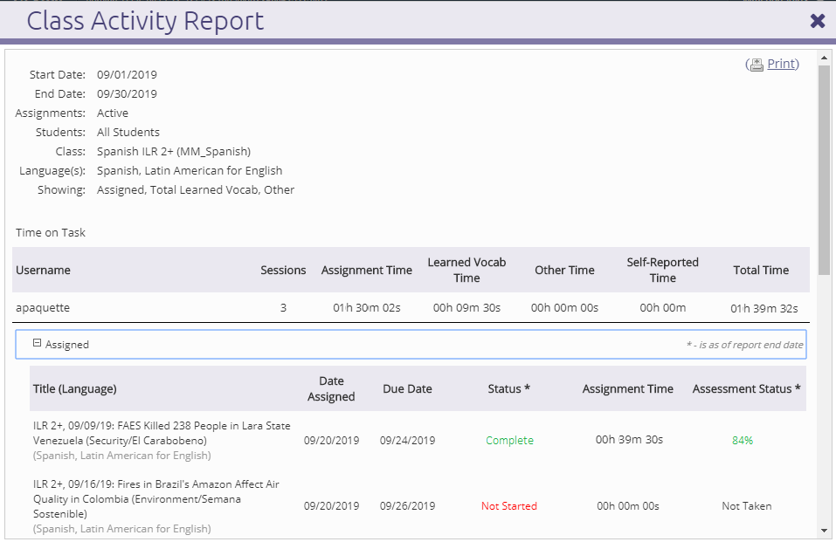Click the Learned Vocab Time header
Viewport: 836px width, 542px height.
(466, 270)
